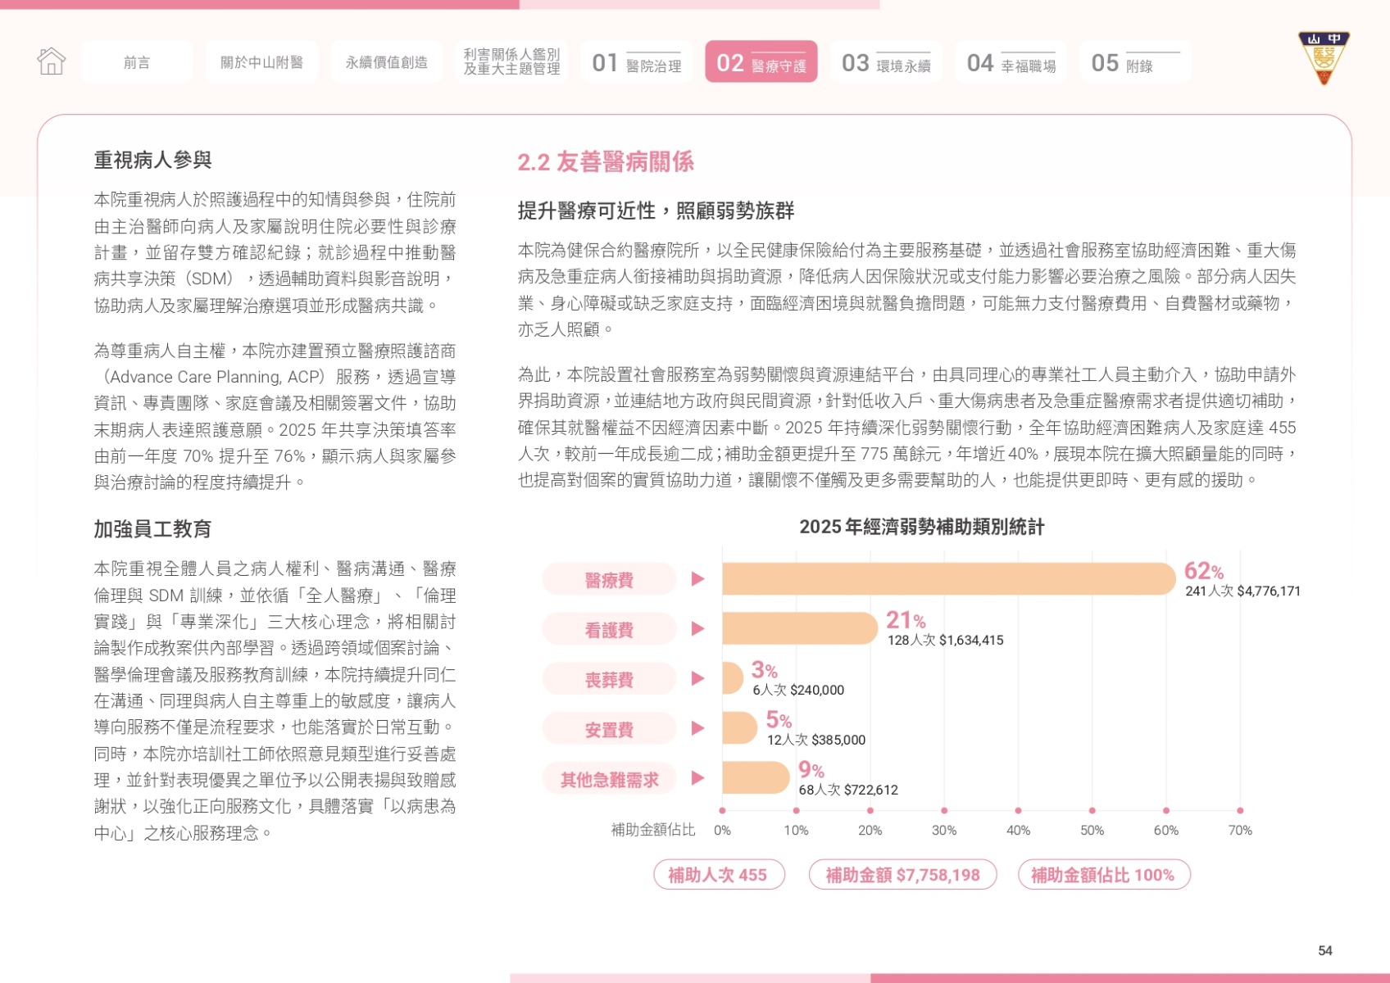
Task: Click the hospital shield logo
Action: coord(1323,58)
